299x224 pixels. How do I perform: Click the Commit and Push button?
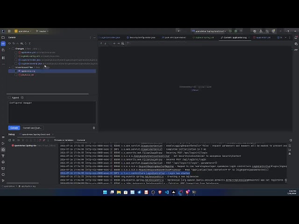32,128
